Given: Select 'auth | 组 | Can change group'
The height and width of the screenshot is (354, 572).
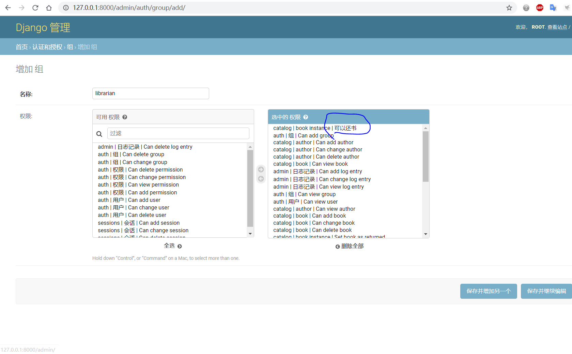Looking at the screenshot, I should coord(170,162).
